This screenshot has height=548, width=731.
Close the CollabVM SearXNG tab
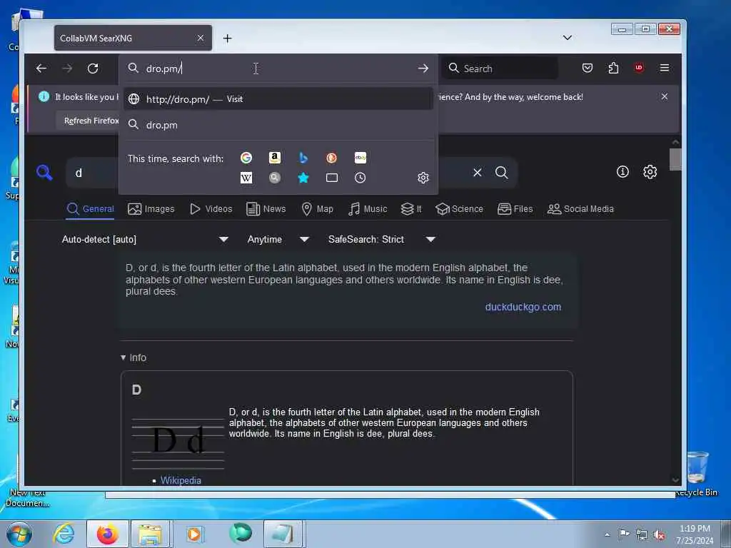[x=201, y=38]
